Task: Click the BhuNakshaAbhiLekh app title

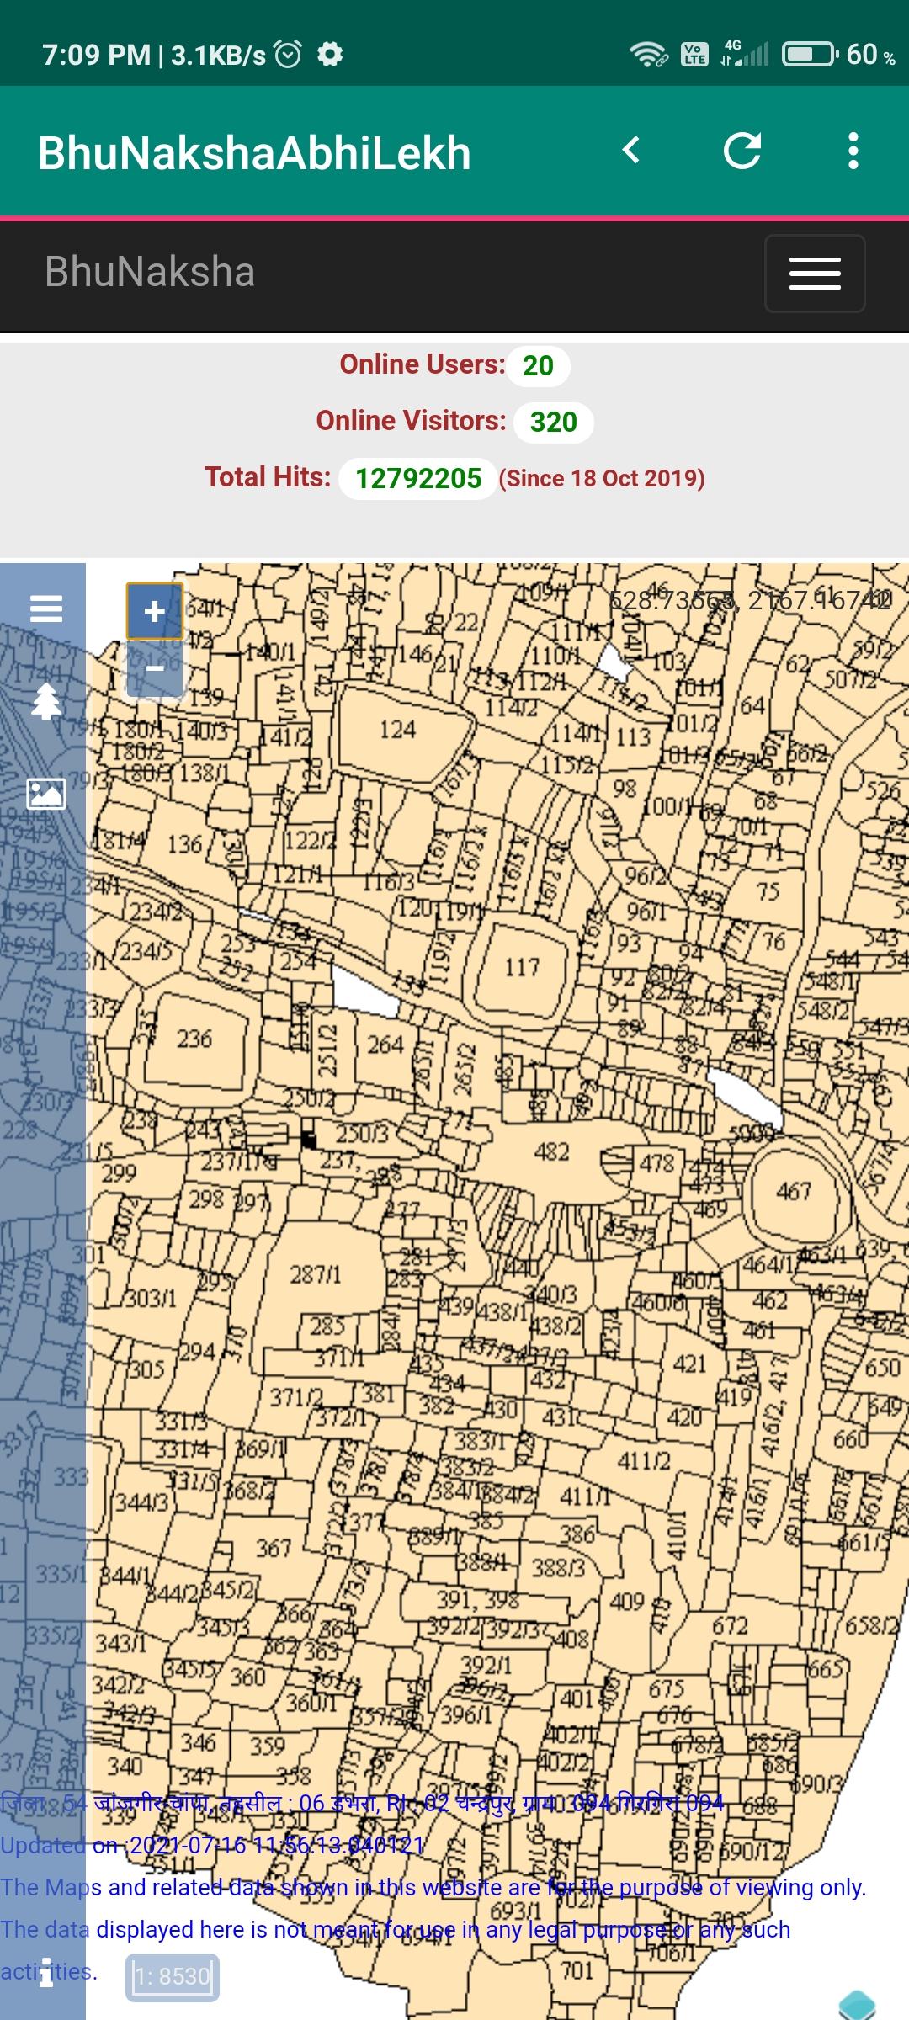Action: [x=254, y=153]
